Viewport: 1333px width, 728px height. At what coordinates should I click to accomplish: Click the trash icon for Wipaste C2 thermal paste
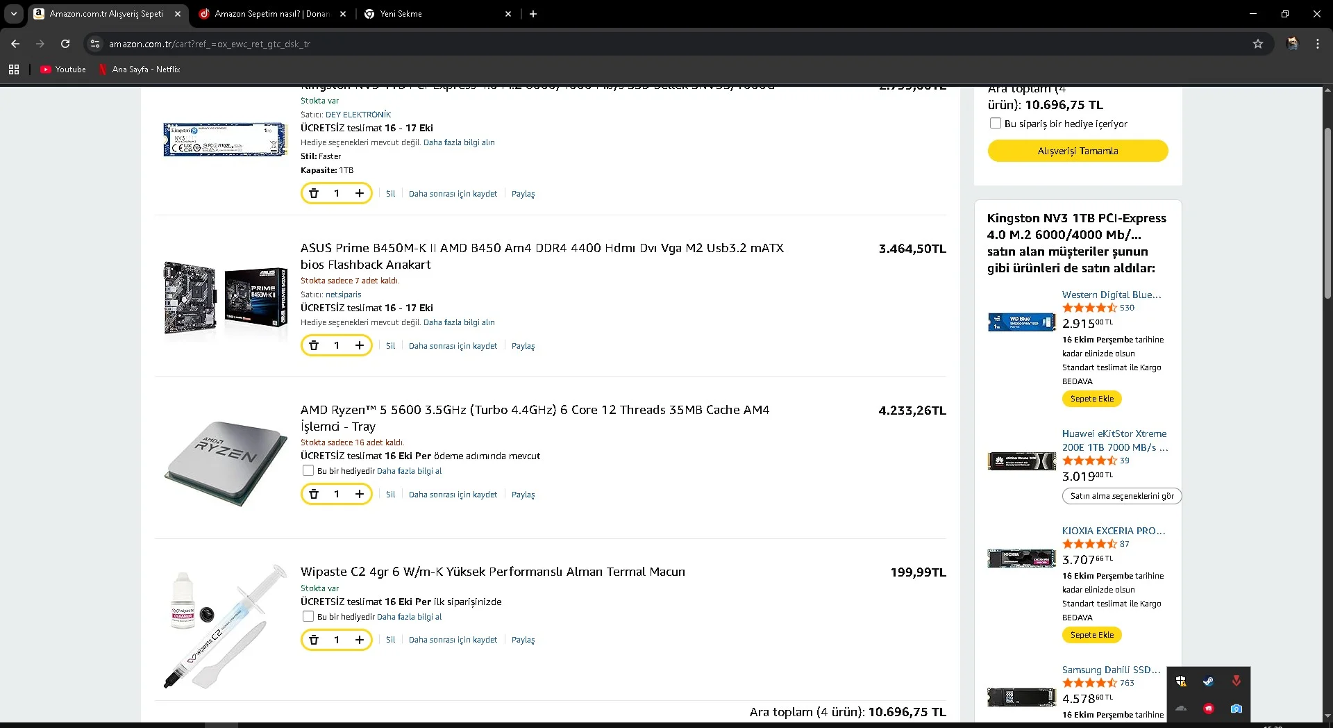pyautogui.click(x=314, y=640)
